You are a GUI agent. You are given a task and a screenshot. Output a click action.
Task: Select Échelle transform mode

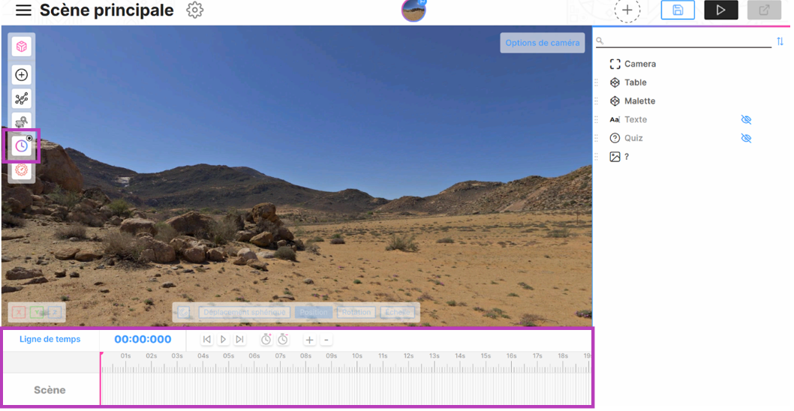point(398,312)
